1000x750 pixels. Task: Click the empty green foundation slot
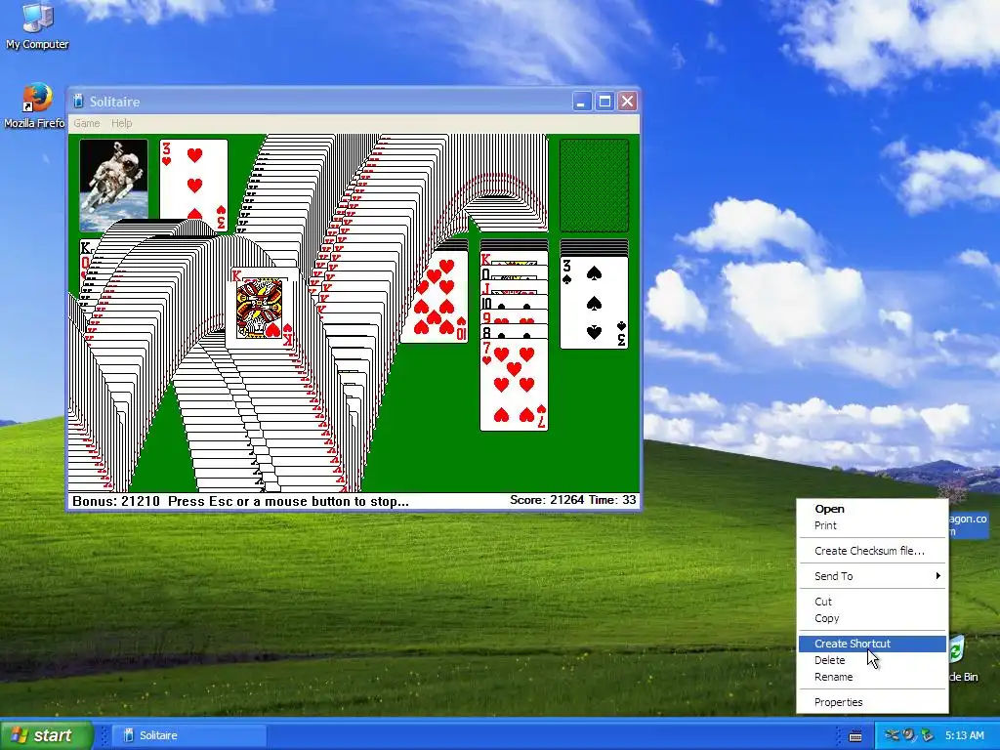click(x=594, y=185)
